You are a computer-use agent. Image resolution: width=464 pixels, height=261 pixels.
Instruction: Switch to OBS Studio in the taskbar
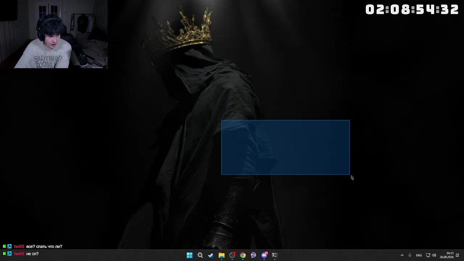click(232, 255)
